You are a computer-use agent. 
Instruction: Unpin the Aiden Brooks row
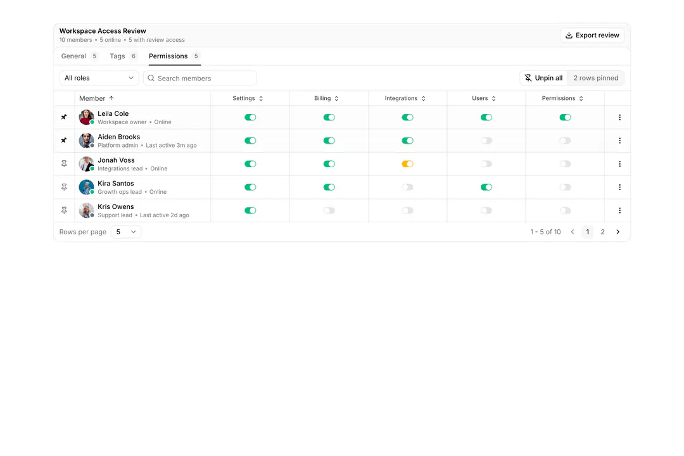point(64,141)
